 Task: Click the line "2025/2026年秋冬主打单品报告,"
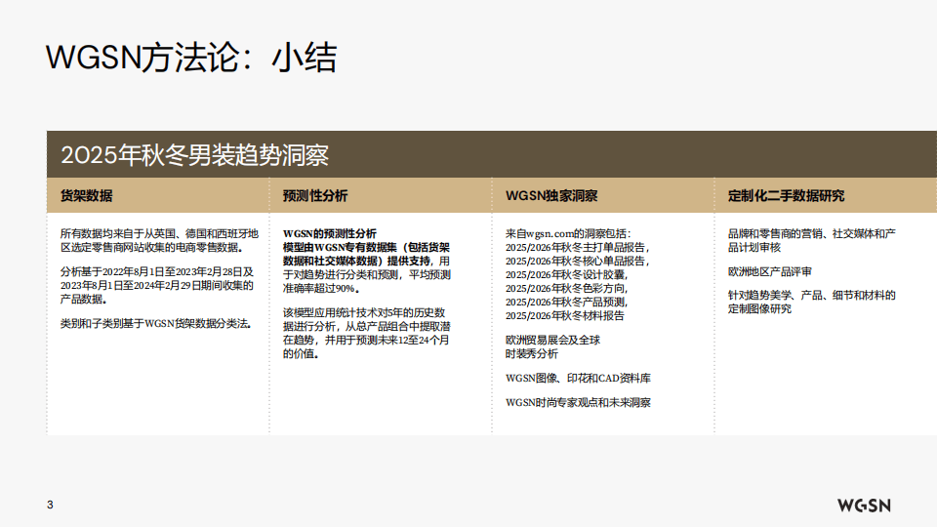point(577,247)
